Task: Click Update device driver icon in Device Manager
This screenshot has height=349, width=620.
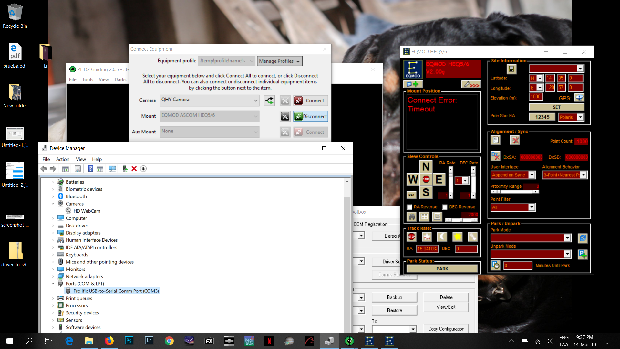Action: tap(125, 169)
